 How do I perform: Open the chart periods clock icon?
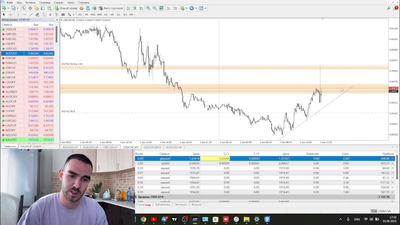pos(192,8)
